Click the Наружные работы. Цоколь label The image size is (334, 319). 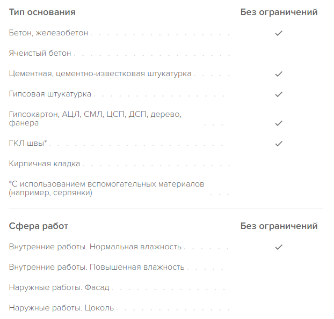click(x=61, y=308)
